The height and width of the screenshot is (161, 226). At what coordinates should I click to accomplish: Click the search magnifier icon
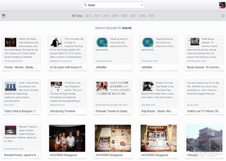pos(85,5)
